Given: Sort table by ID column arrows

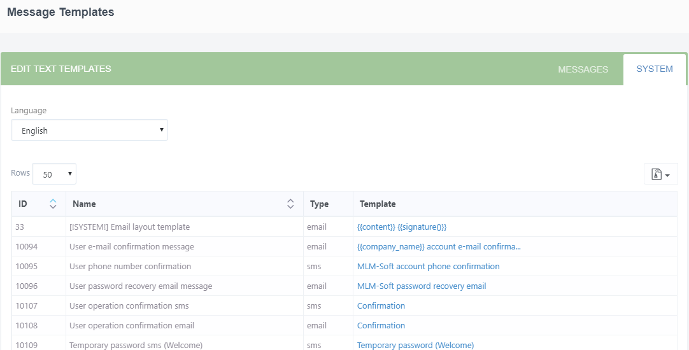Looking at the screenshot, I should (x=53, y=204).
